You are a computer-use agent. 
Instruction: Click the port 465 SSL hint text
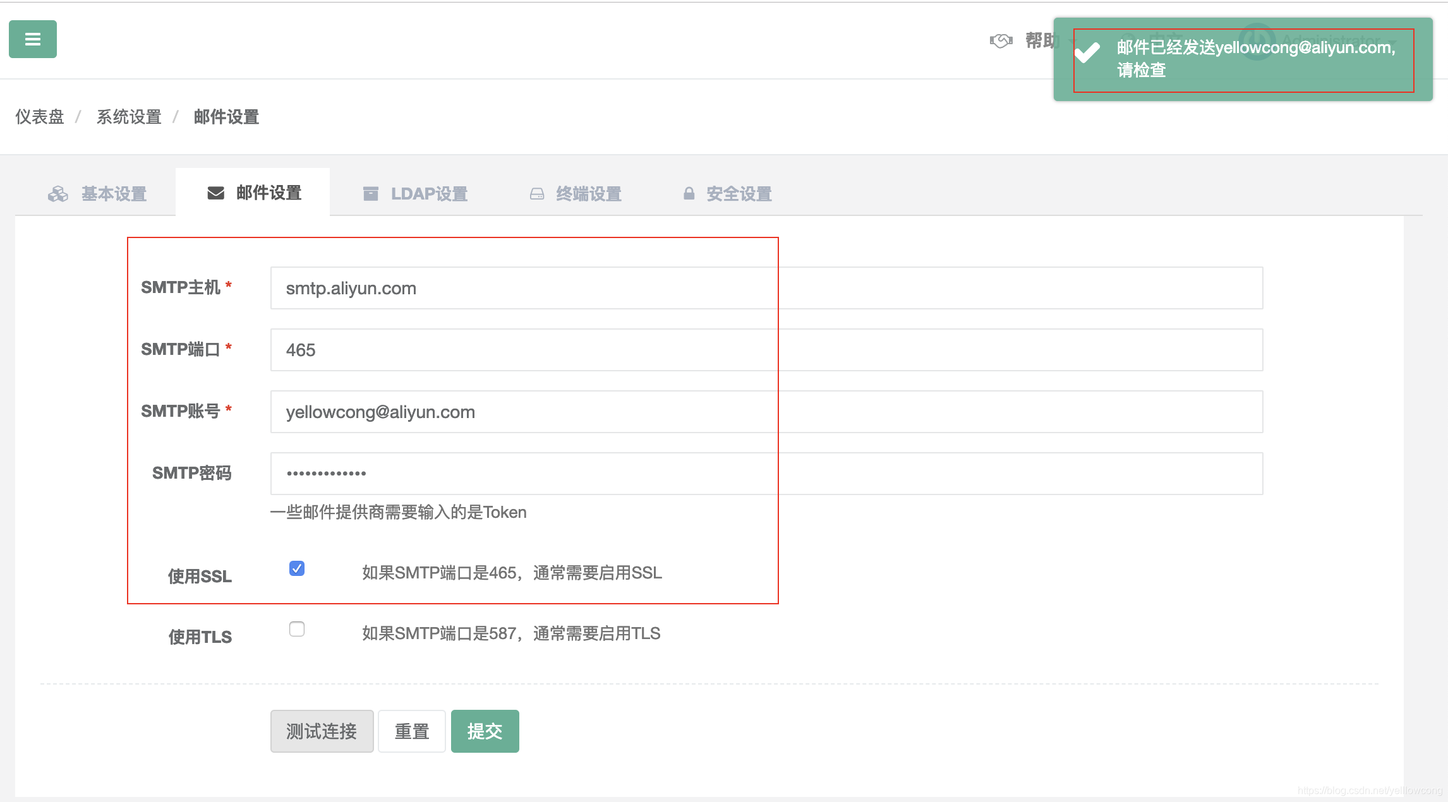pyautogui.click(x=512, y=573)
